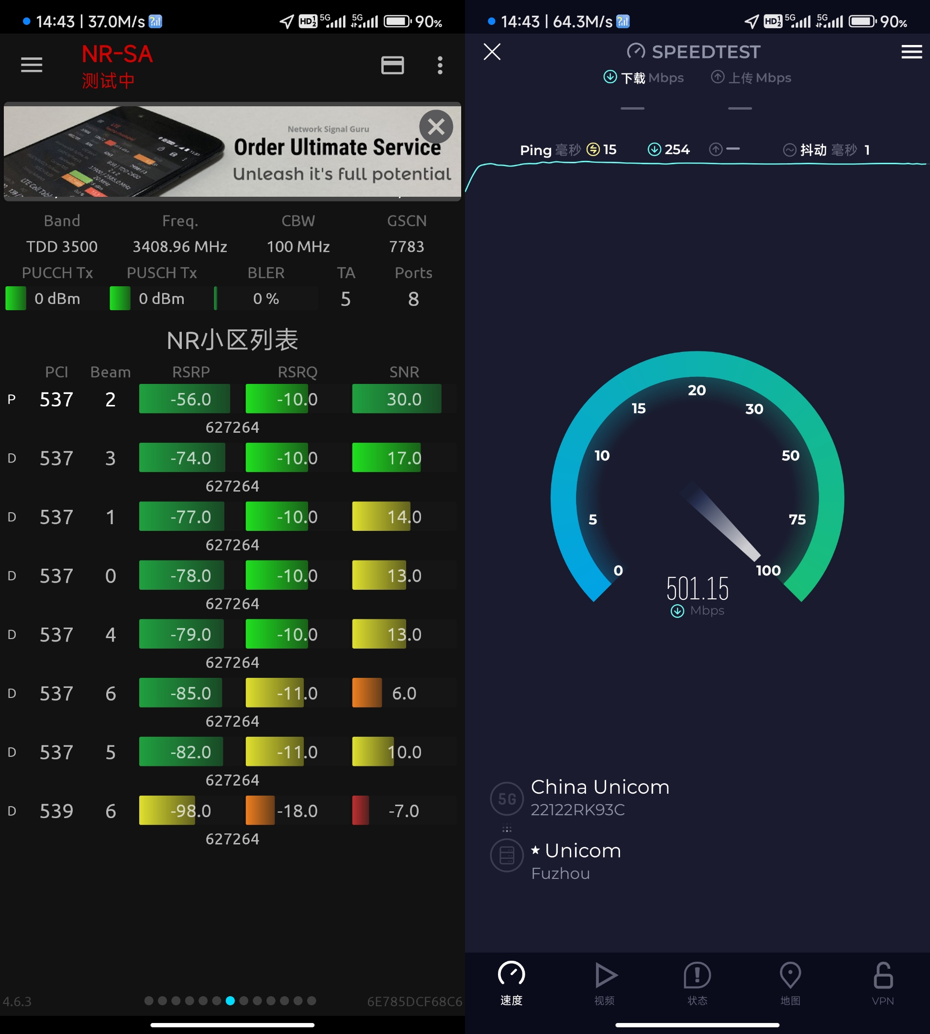The height and width of the screenshot is (1034, 930).
Task: Tap the NR小区列表 heading
Action: (232, 339)
